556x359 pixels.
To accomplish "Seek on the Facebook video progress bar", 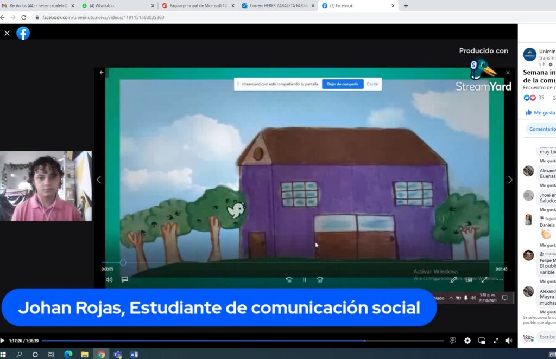I will coord(243,341).
